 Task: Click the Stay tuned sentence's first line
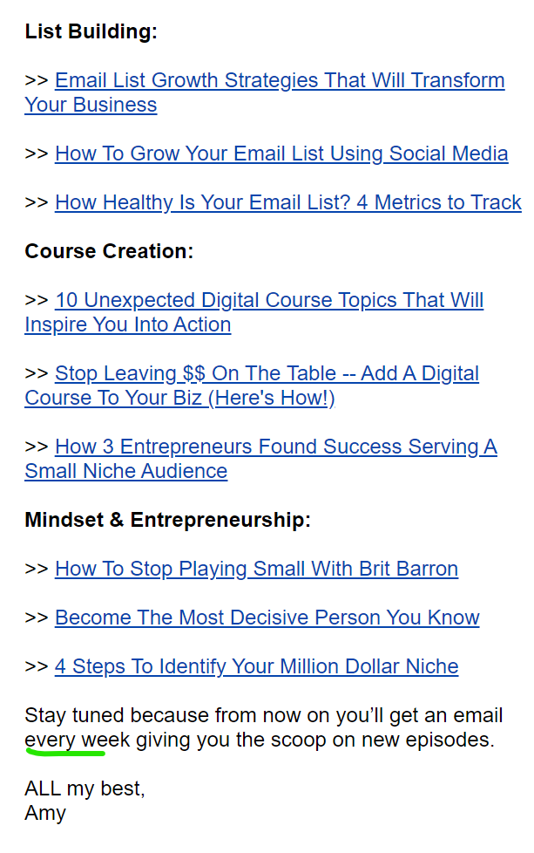(x=263, y=715)
